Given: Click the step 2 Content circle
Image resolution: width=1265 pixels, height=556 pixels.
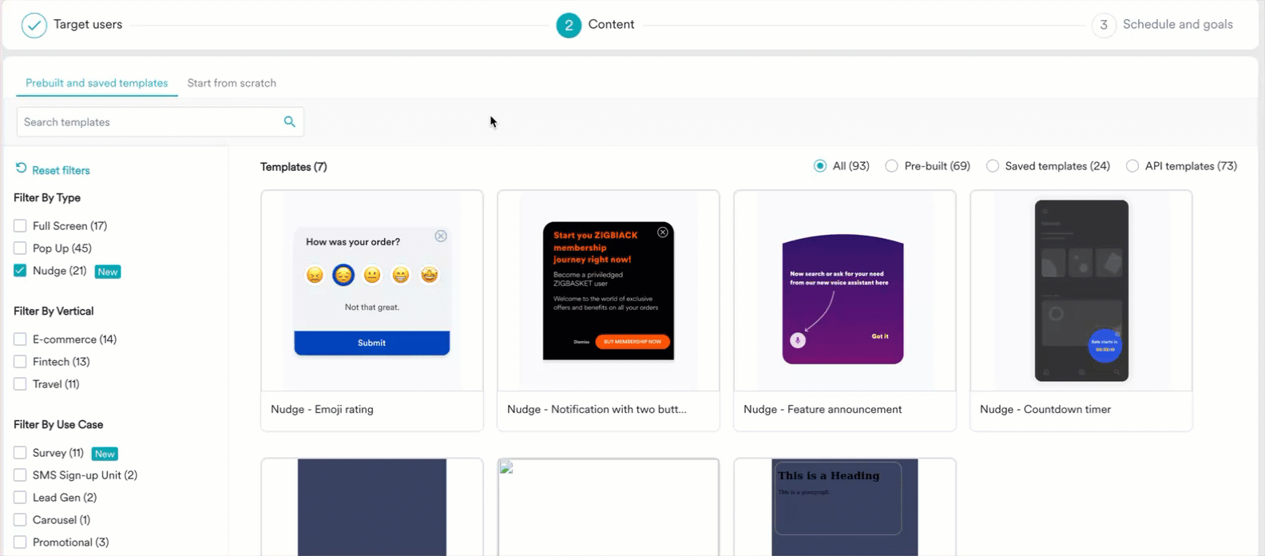Looking at the screenshot, I should (x=569, y=26).
